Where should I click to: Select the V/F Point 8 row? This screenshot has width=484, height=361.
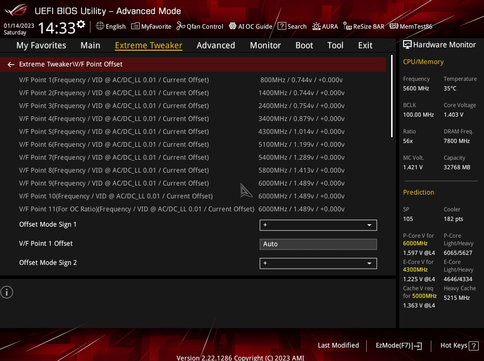[x=193, y=171]
